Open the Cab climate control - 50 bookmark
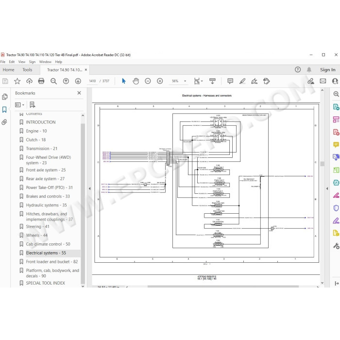The image size is (340, 340). tap(48, 244)
